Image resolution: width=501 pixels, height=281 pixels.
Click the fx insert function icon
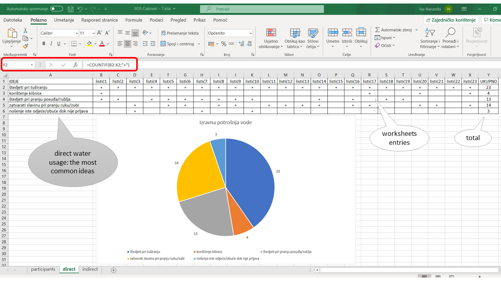tap(76, 65)
